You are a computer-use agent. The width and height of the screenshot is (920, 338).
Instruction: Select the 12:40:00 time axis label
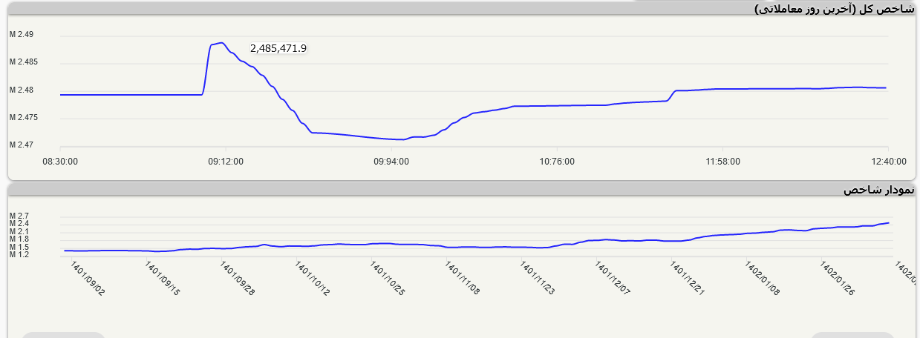point(888,162)
